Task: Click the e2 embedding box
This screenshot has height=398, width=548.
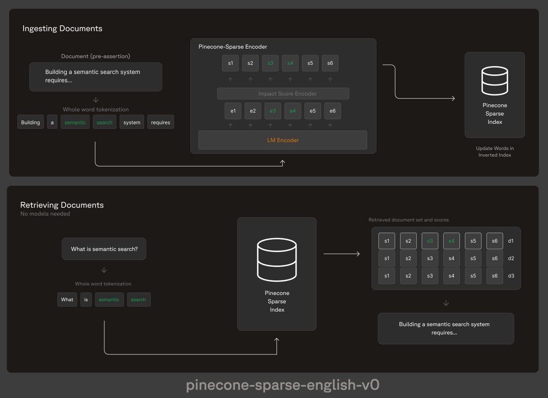Action: (253, 111)
